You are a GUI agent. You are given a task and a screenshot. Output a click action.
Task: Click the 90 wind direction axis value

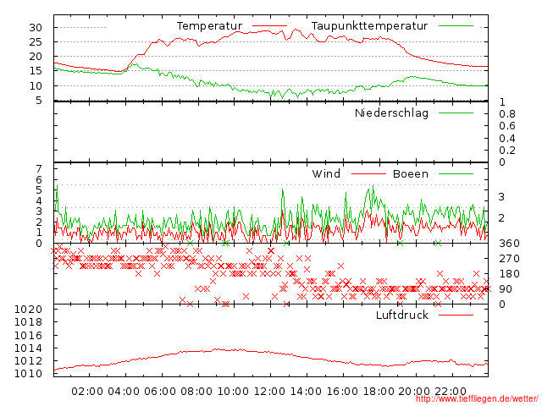(506, 289)
